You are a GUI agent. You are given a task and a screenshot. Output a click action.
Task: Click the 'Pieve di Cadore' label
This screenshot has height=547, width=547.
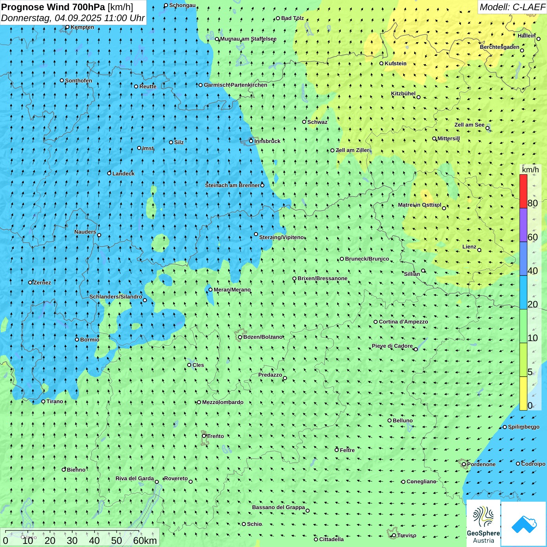pyautogui.click(x=392, y=346)
